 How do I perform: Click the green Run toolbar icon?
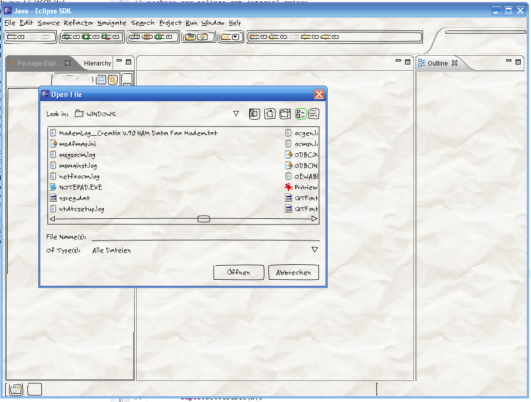pos(86,37)
